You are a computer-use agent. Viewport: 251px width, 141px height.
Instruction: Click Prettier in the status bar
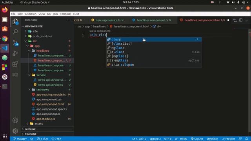point(228,139)
